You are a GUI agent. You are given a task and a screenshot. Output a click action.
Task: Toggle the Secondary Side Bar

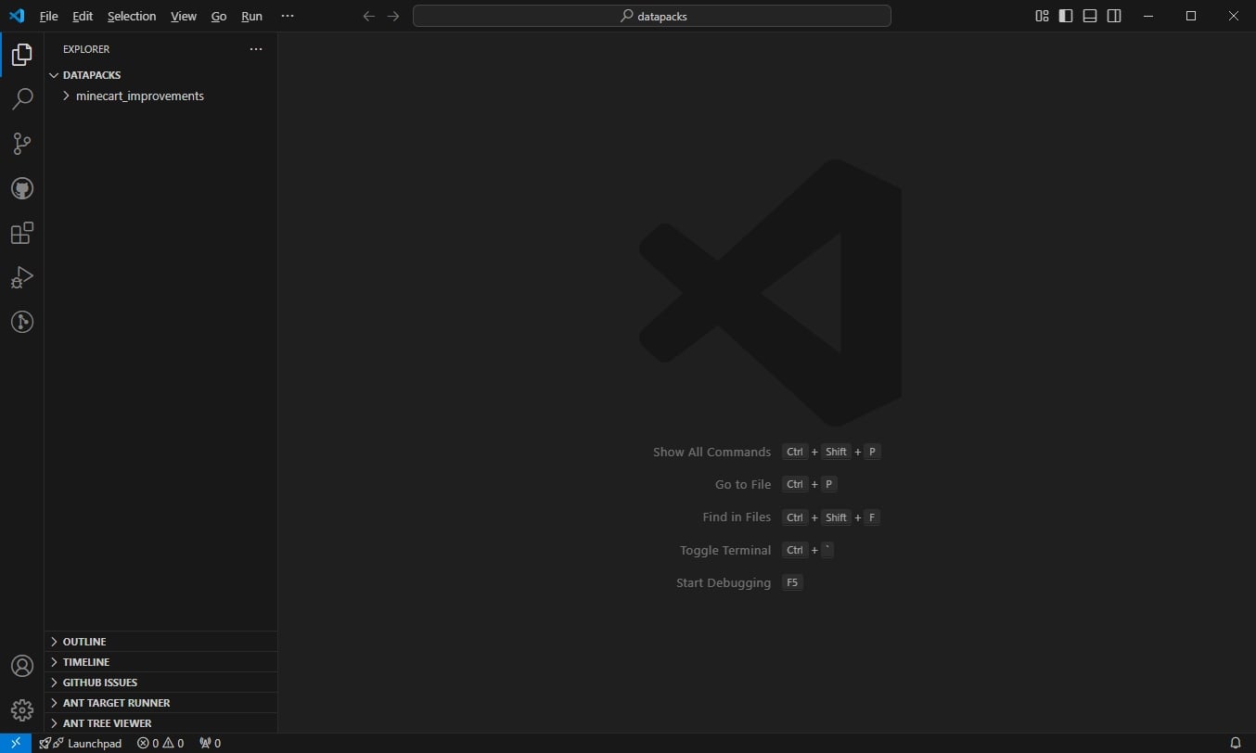point(1113,16)
